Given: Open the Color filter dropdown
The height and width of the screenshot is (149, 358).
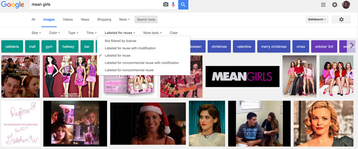Looking at the screenshot, I should tap(54, 33).
